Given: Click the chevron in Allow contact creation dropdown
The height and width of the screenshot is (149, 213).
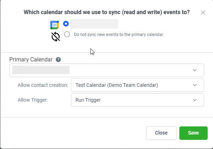Looking at the screenshot, I should coord(195,85).
